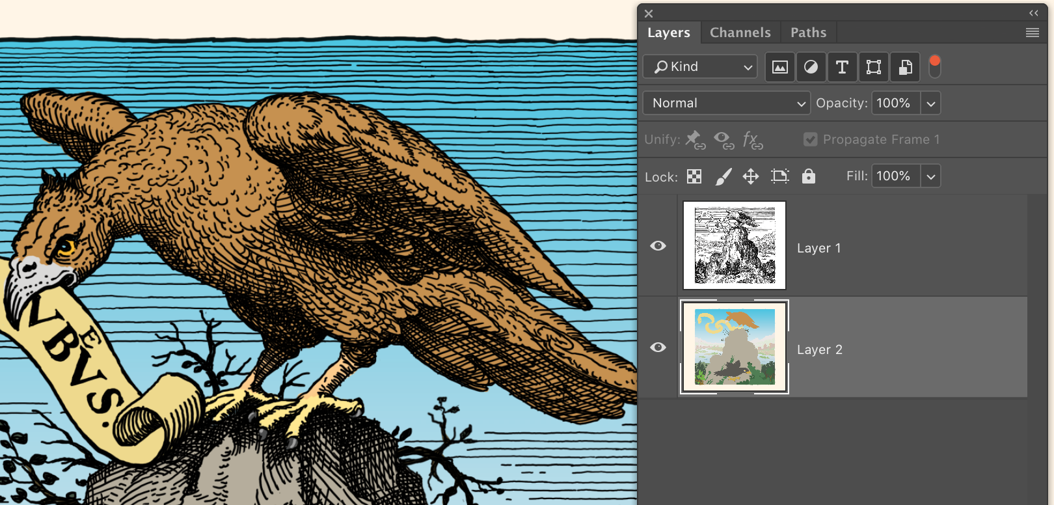Lock layer position with move icon
1054x505 pixels.
coord(751,176)
